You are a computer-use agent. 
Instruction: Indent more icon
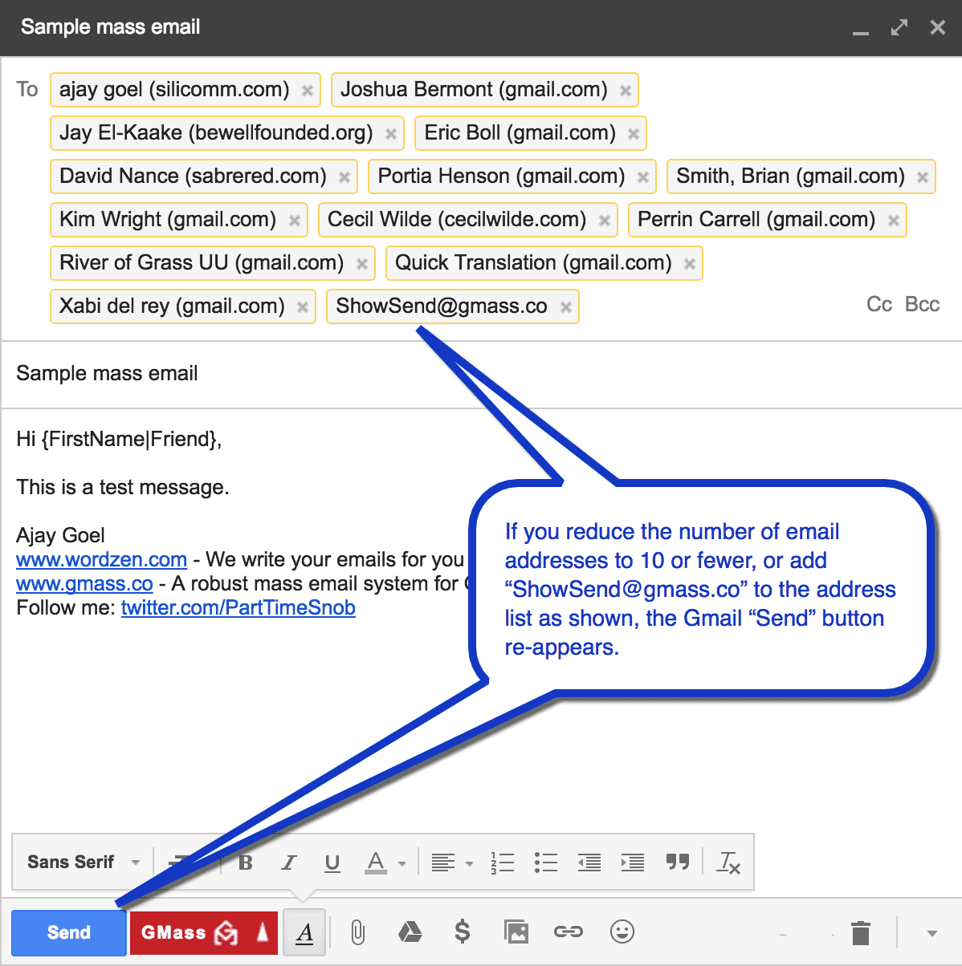pos(633,862)
